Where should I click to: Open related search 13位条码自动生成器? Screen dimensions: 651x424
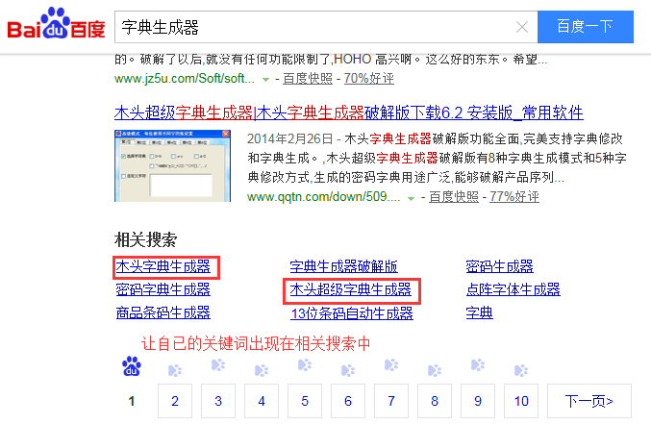pyautogui.click(x=351, y=312)
